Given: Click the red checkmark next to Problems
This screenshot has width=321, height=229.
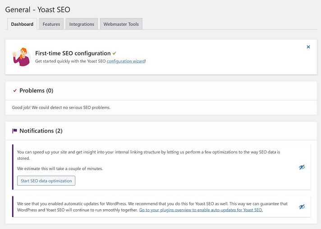Looking at the screenshot, I should [15, 91].
